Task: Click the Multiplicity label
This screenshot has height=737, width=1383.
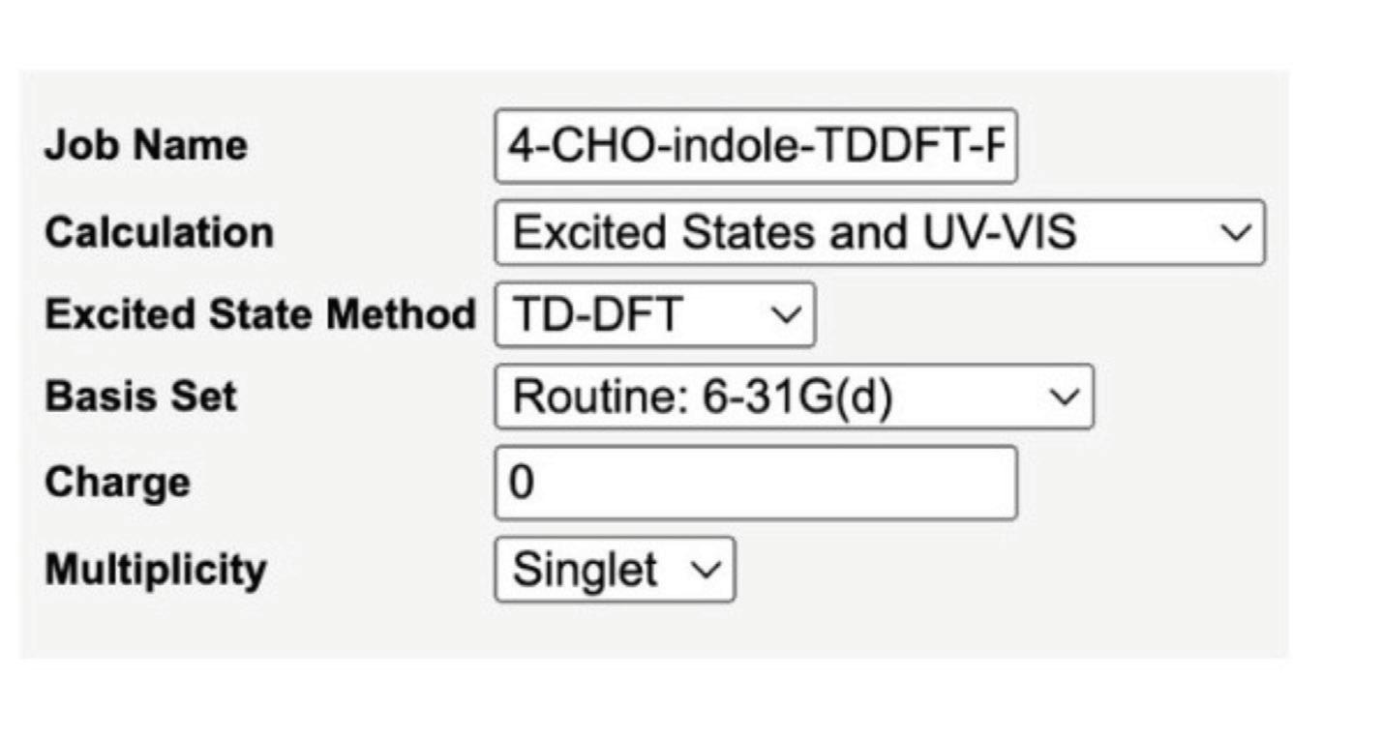Action: [155, 569]
